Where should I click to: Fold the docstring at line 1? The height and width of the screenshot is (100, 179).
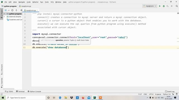[31, 14]
